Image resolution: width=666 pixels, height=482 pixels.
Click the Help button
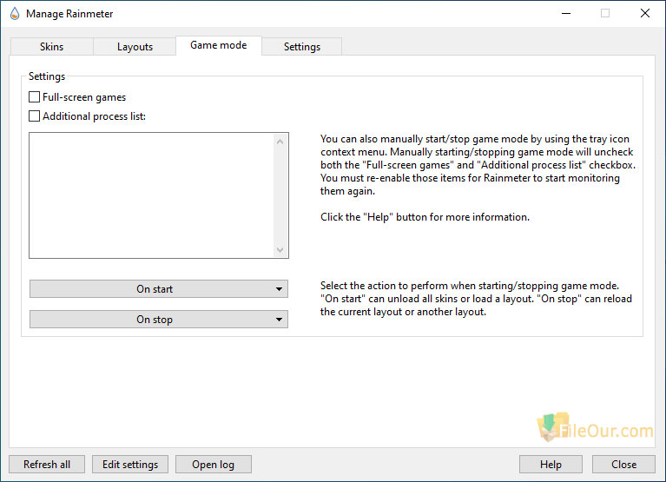pos(551,464)
